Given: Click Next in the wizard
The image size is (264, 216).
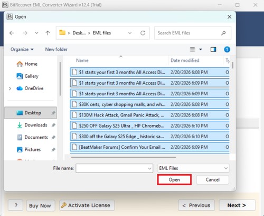Looking at the screenshot, I should pos(237,205).
